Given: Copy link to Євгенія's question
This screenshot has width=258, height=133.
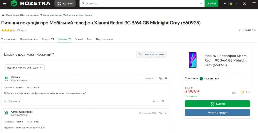Looking at the screenshot, I should tap(160, 78).
